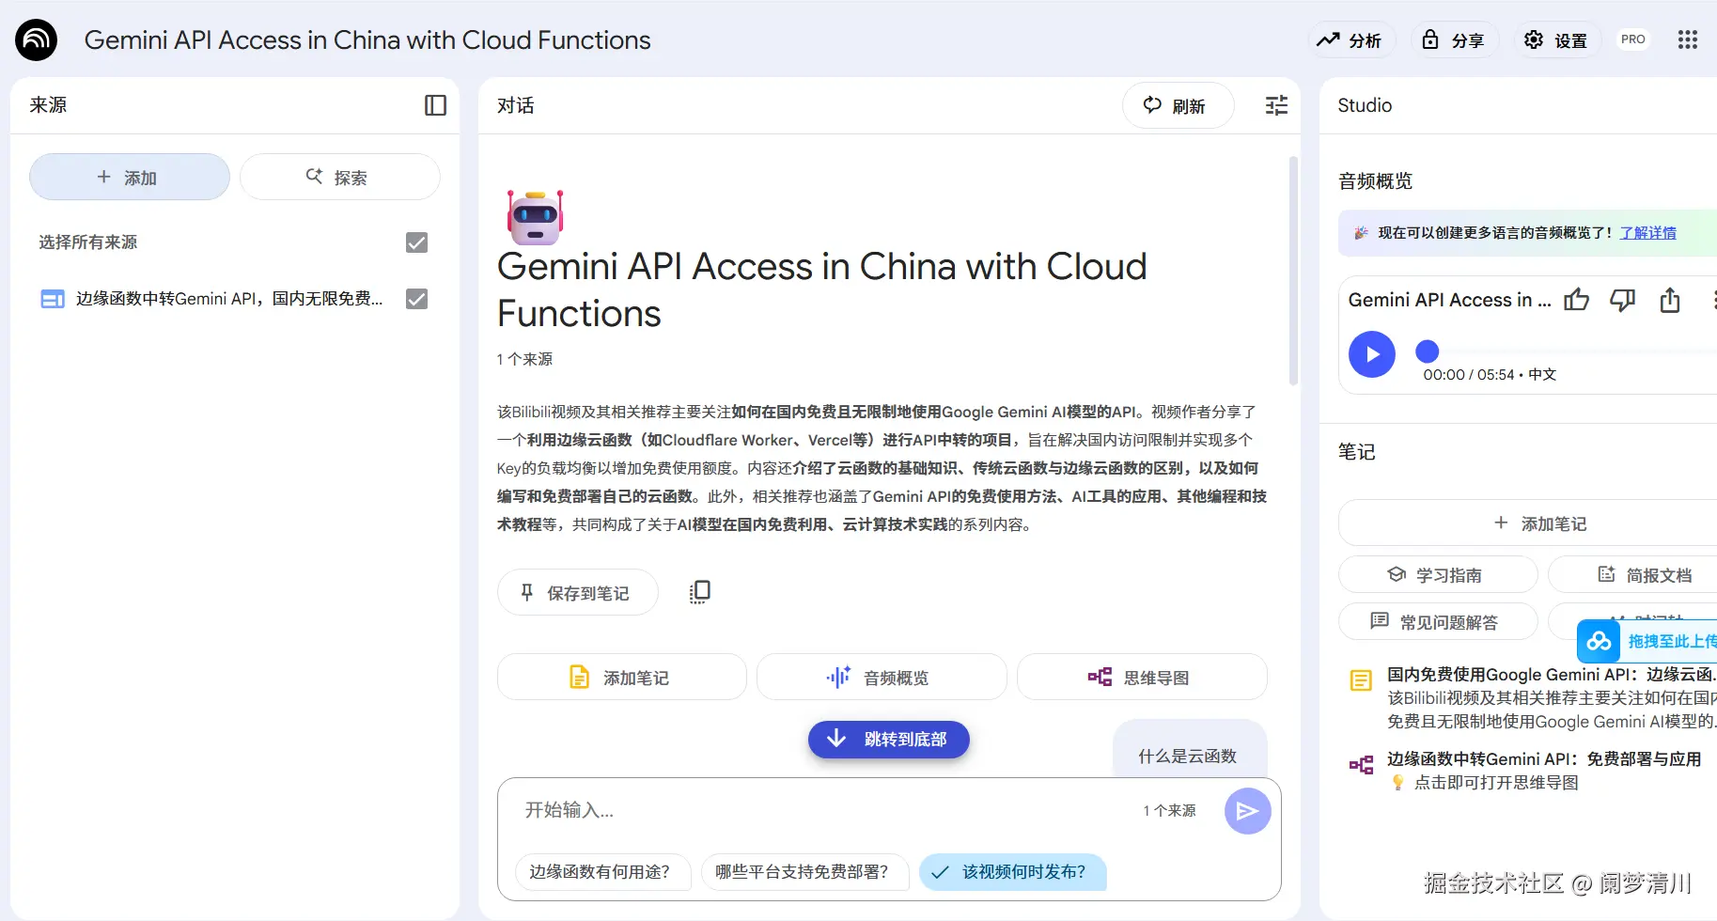Viewport: 1717px width, 921px height.
Task: Click 添加 to add a source
Action: pos(130,177)
